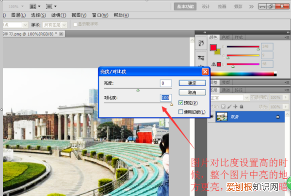The width and height of the screenshot is (291, 196).
Task: Open the color panel options menu icon
Action: click(x=287, y=37)
